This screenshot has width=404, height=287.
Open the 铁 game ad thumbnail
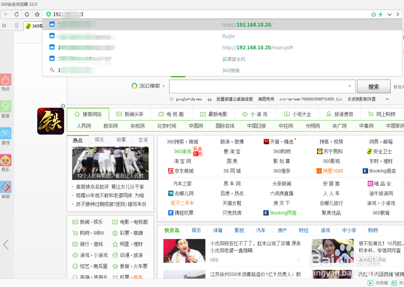[50, 121]
